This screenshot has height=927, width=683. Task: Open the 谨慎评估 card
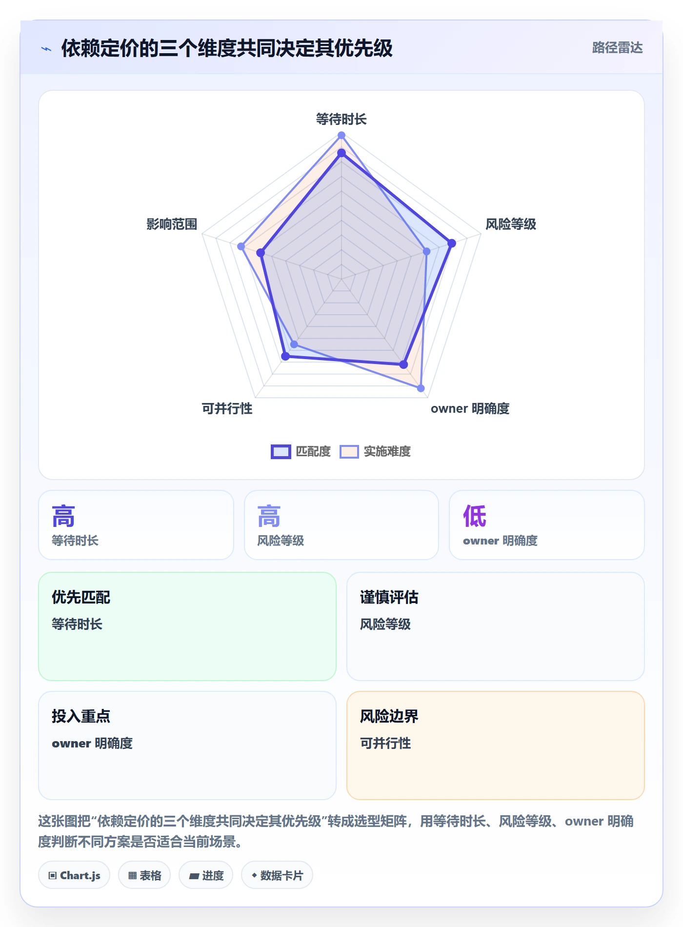tap(496, 626)
